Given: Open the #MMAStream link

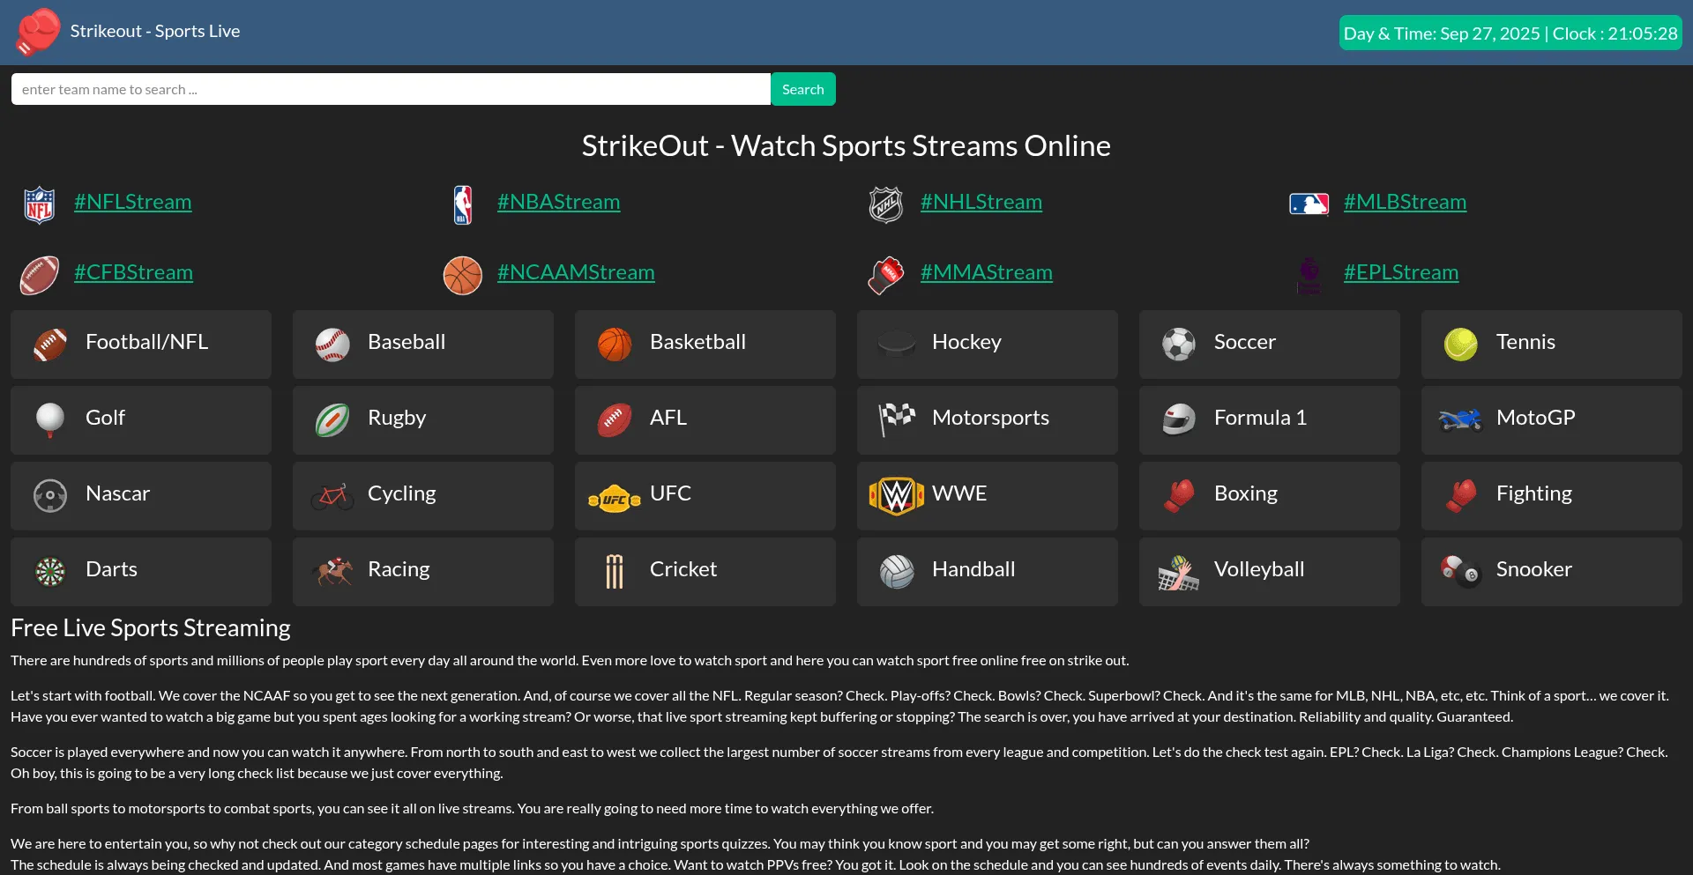Looking at the screenshot, I should click(x=986, y=272).
